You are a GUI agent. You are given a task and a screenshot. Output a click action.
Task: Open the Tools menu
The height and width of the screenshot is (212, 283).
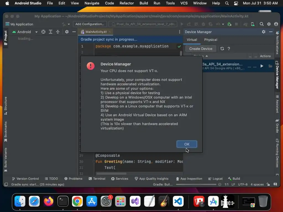tap(170, 3)
